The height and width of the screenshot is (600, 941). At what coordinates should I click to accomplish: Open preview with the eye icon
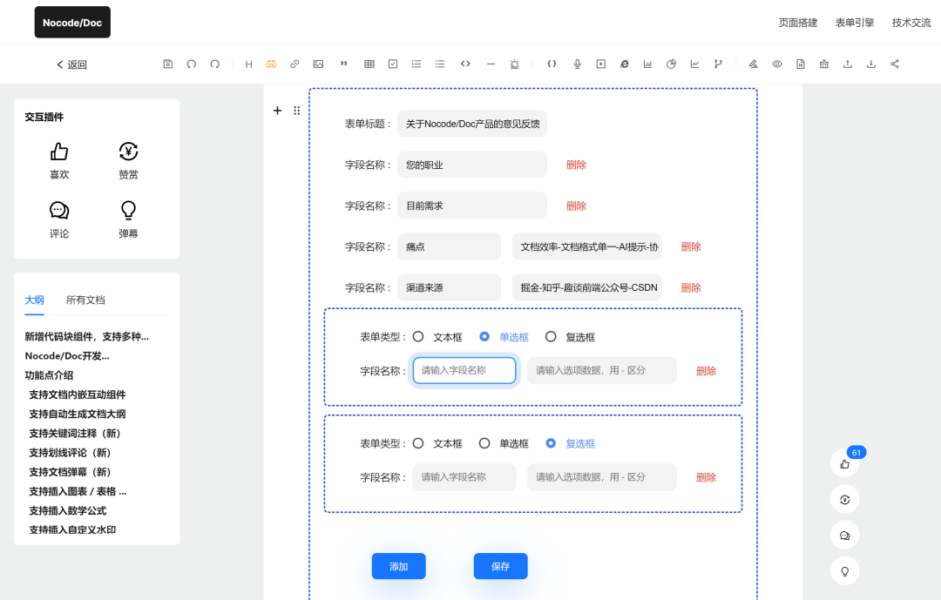click(x=776, y=64)
